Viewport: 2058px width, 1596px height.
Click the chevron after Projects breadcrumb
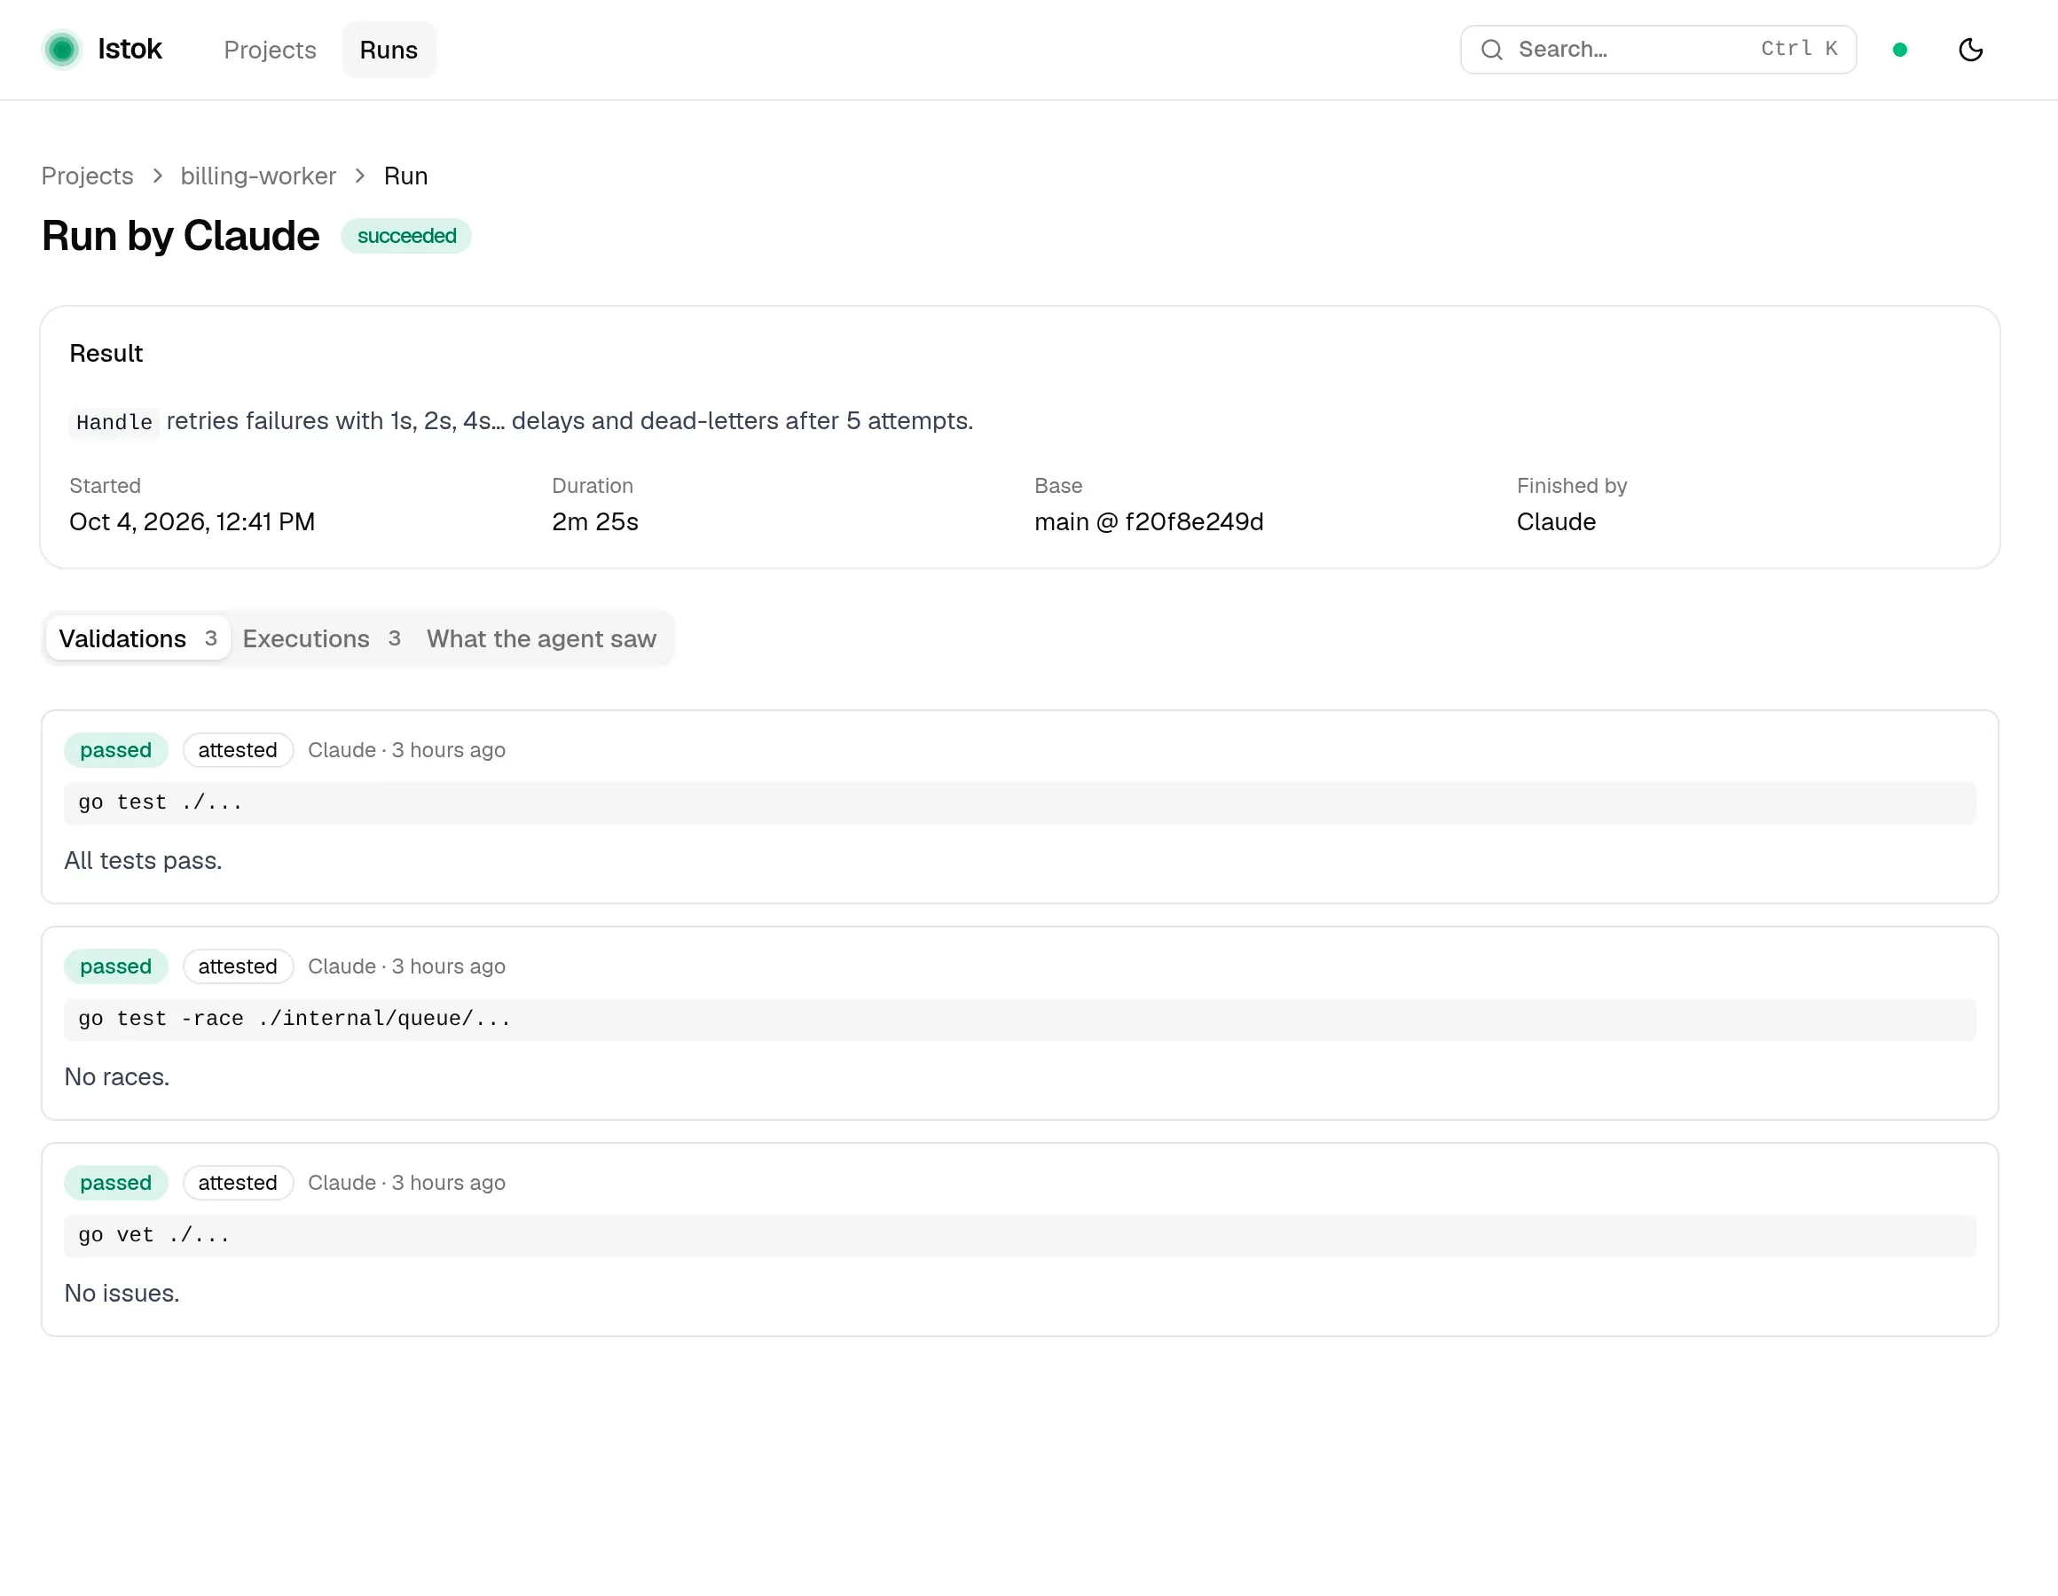[x=157, y=176]
